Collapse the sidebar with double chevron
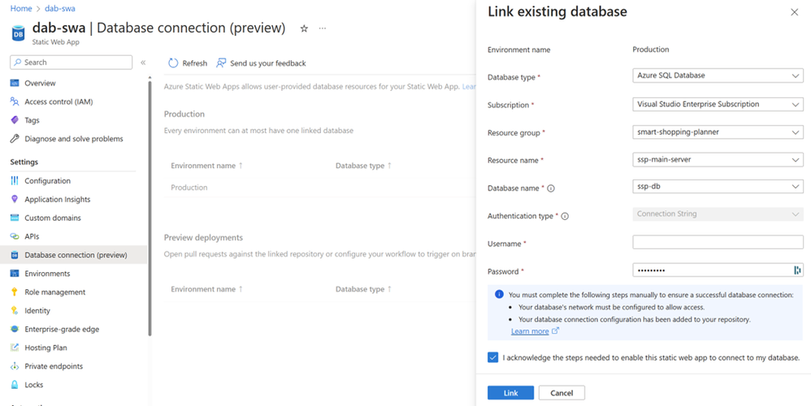Screen dimensions: 811x406 (x=143, y=63)
